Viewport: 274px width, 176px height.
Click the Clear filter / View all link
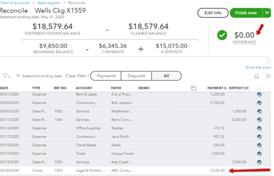(x=77, y=76)
